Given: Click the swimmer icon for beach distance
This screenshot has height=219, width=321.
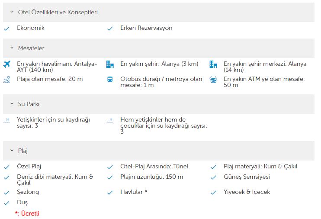Looking at the screenshot, I should pos(7,80).
